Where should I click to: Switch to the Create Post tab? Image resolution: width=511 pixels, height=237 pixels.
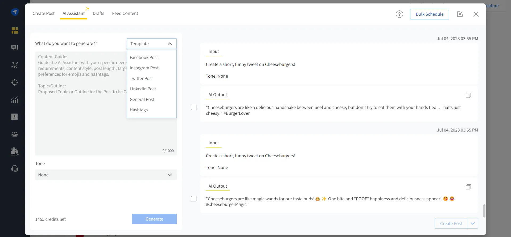[x=44, y=13]
